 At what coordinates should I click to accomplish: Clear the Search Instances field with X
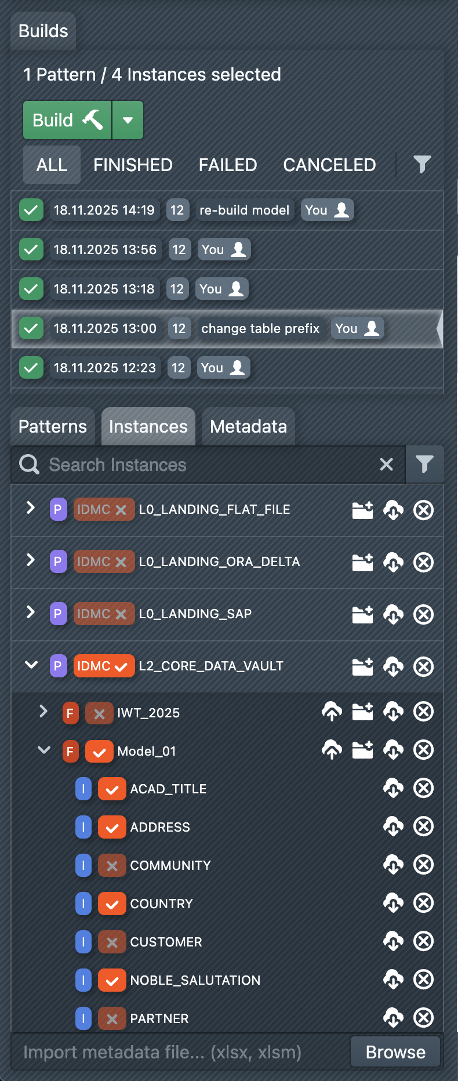(x=386, y=465)
